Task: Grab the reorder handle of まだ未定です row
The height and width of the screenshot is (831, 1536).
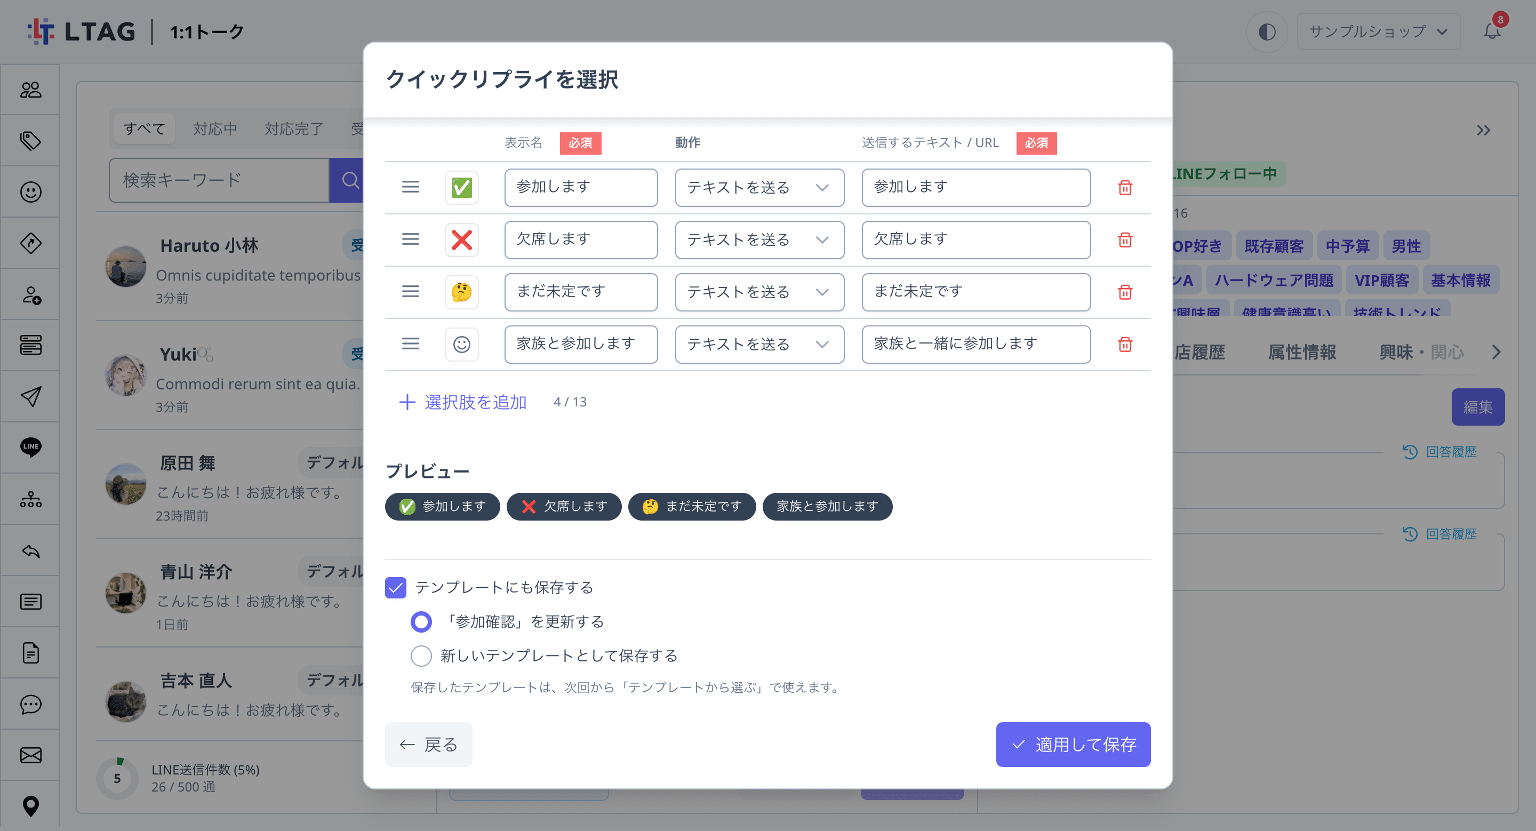Action: 410,292
